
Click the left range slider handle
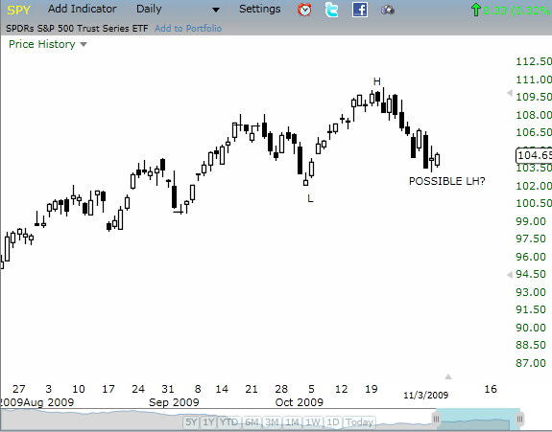tap(436, 419)
